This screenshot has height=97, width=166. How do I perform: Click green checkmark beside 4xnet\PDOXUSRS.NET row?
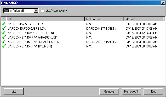pyautogui.click(x=4, y=33)
